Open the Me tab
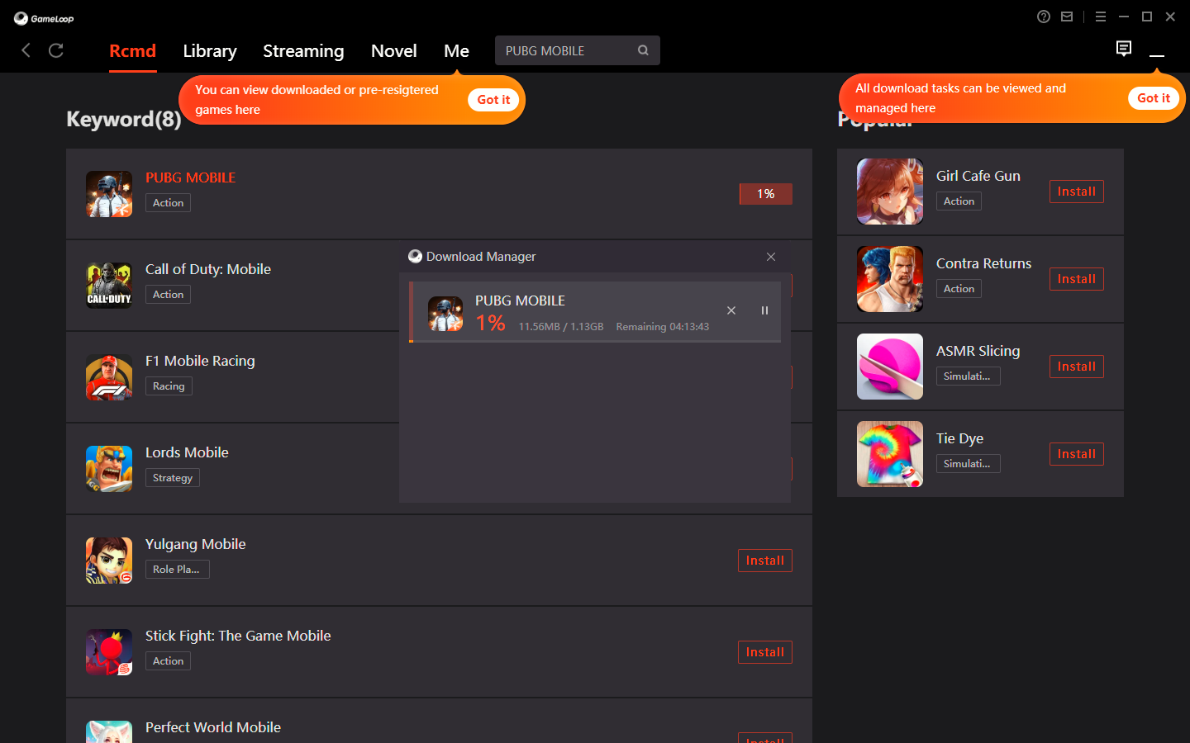1190x743 pixels. tap(456, 51)
